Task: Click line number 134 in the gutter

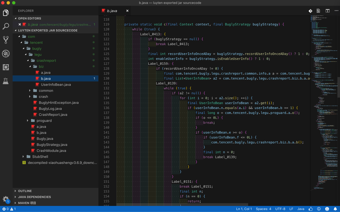Action: [106, 98]
